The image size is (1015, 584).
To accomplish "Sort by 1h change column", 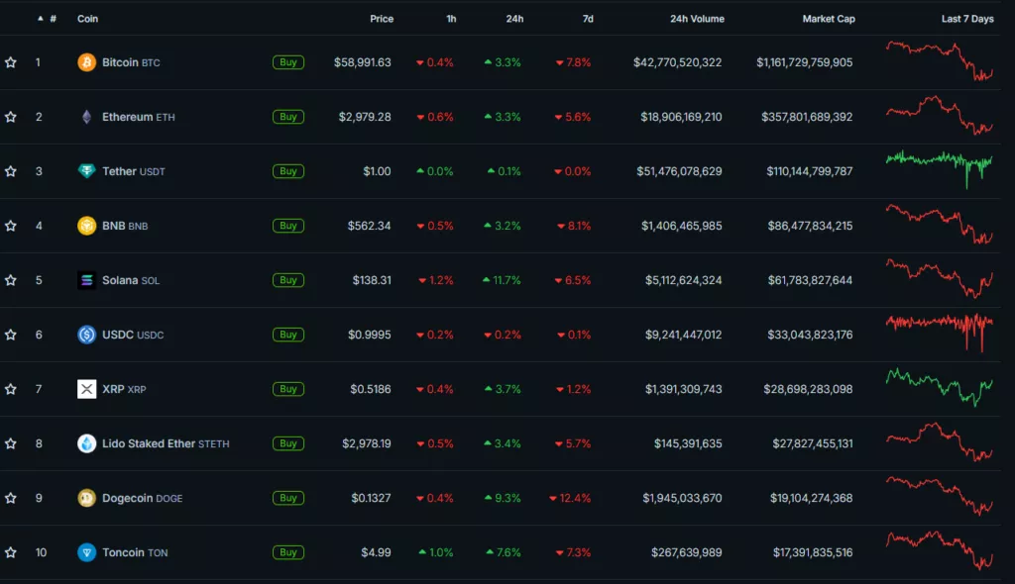I will coord(451,19).
